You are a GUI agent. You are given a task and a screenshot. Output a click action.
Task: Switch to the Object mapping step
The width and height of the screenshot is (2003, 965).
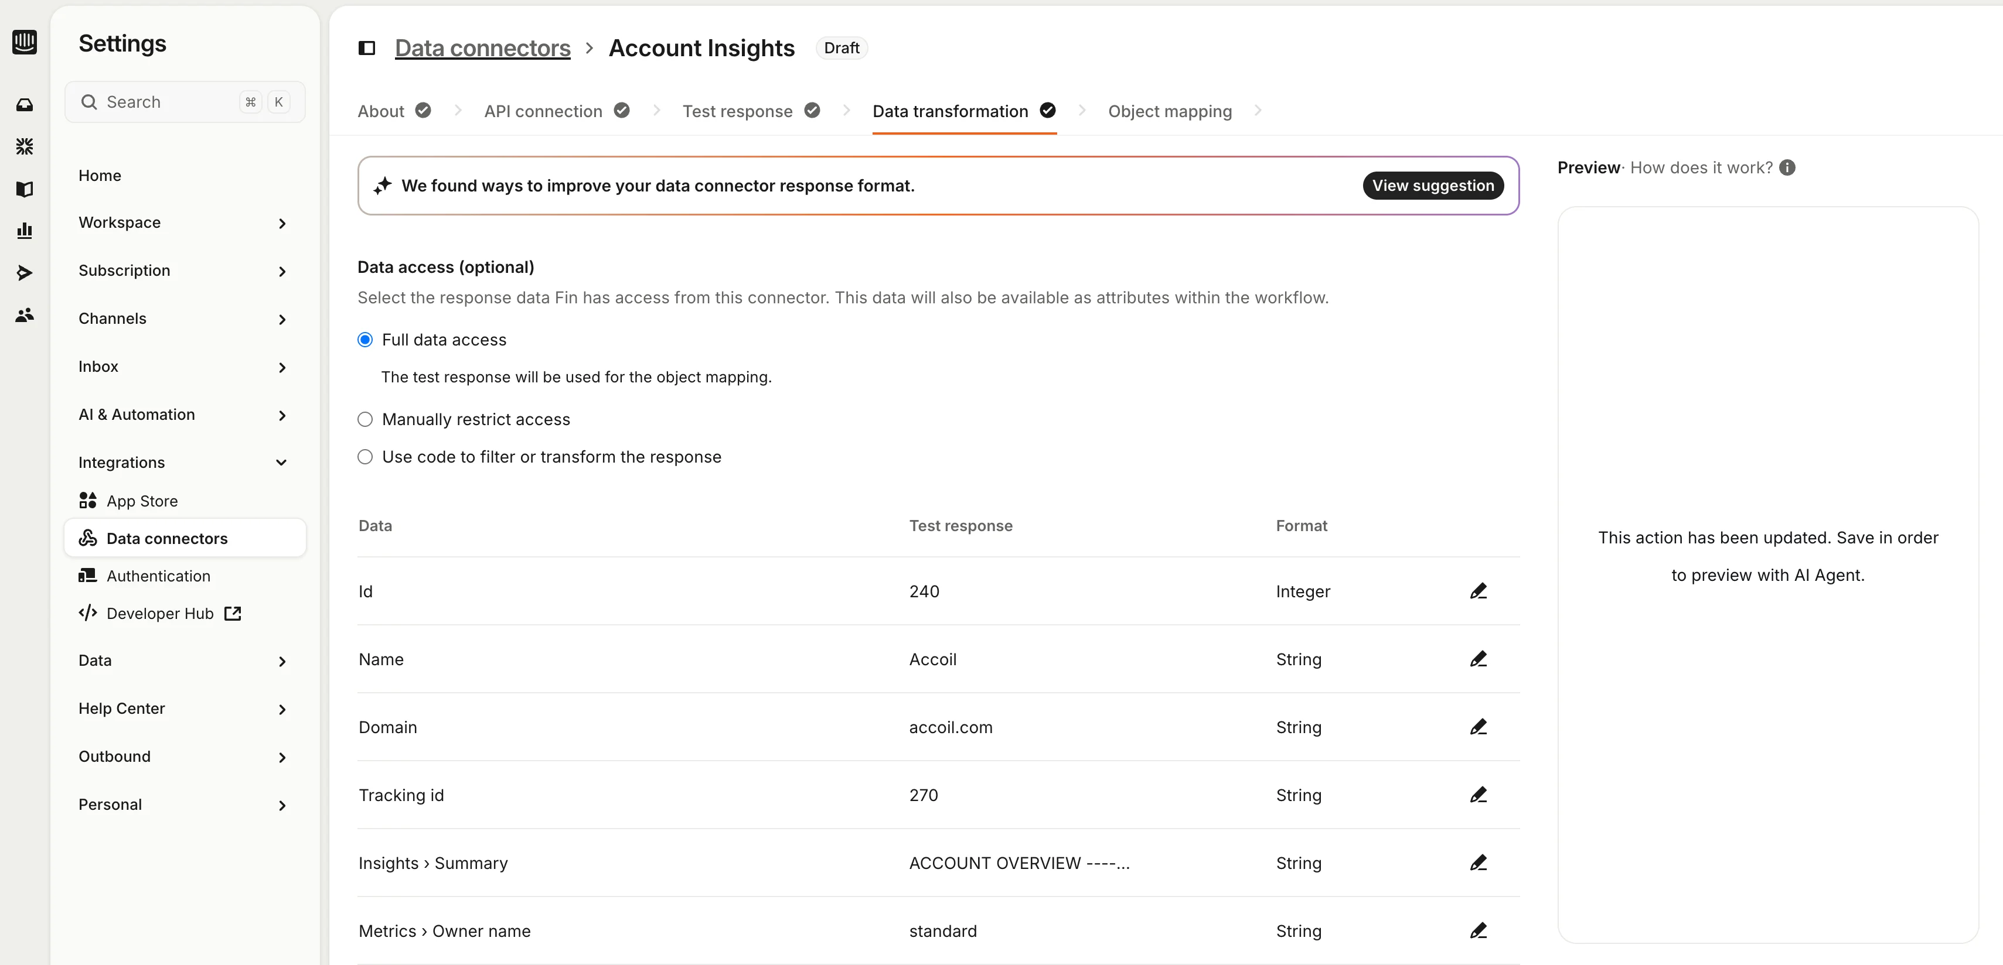tap(1170, 111)
